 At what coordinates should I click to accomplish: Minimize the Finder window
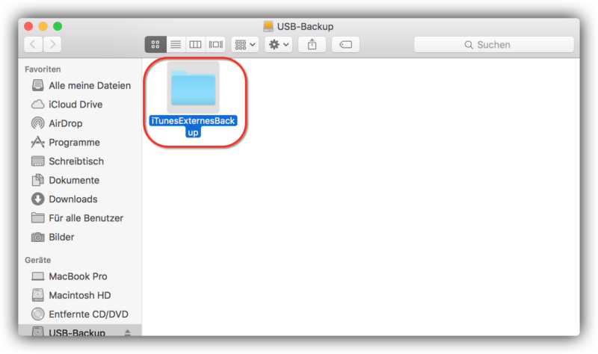click(x=43, y=26)
